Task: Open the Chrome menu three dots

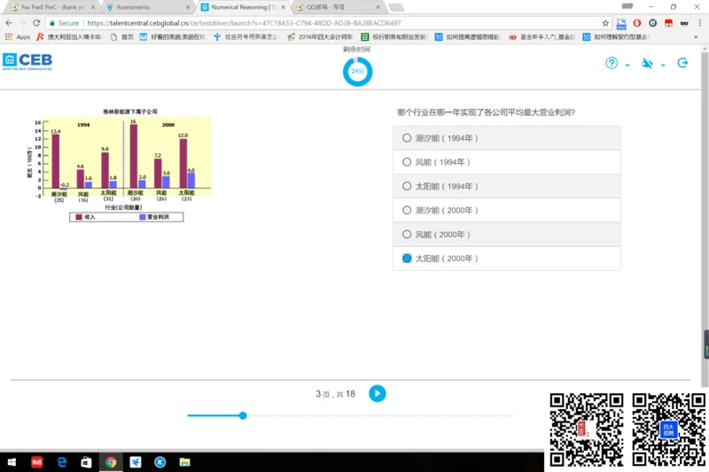Action: (700, 23)
